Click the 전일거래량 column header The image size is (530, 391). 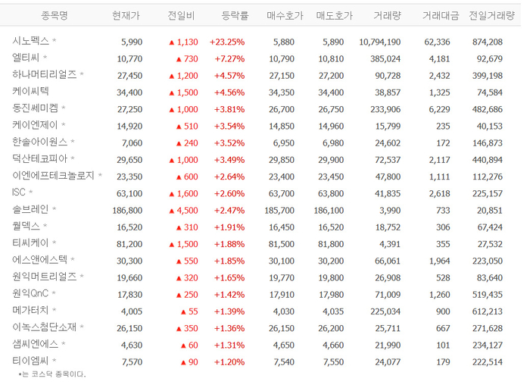[x=492, y=16]
